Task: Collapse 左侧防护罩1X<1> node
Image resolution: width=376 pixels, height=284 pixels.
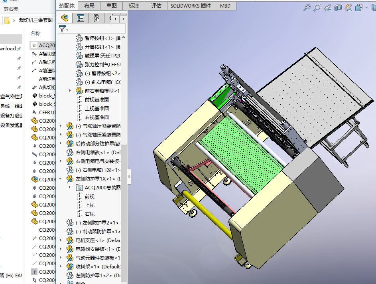Action: click(x=61, y=179)
